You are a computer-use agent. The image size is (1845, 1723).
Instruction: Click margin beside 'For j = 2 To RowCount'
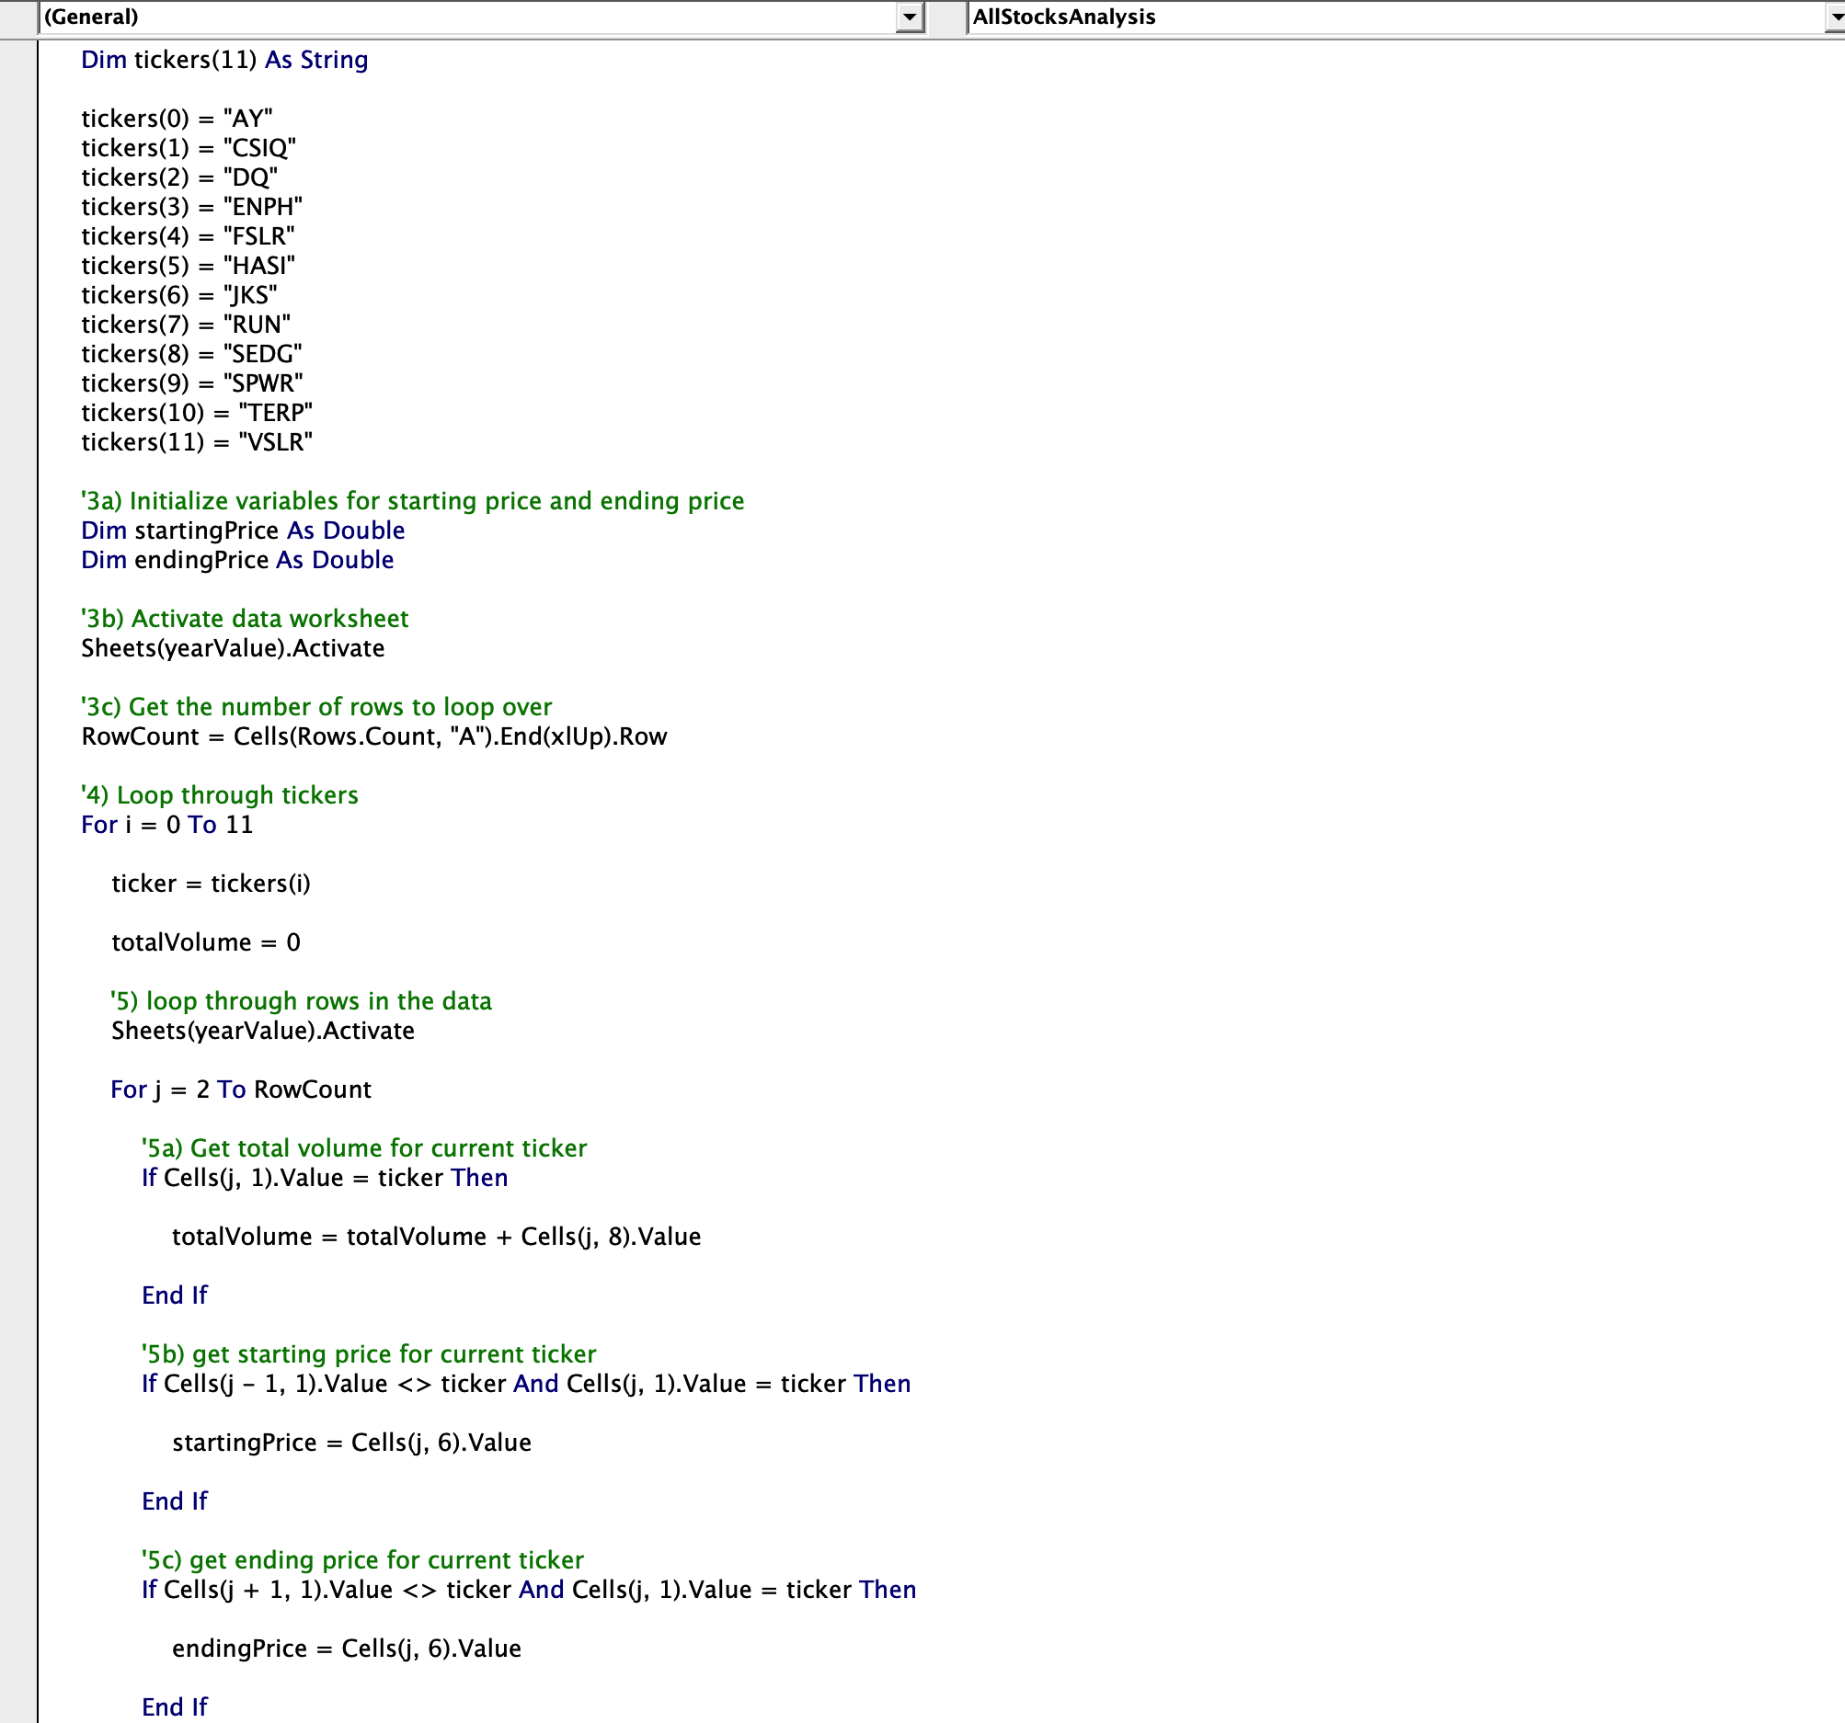click(x=18, y=1090)
